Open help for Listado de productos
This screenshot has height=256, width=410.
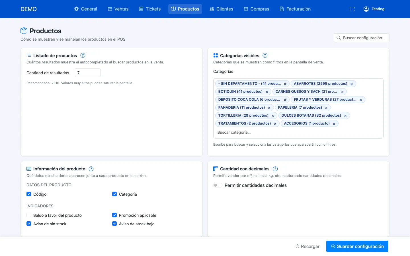click(83, 55)
